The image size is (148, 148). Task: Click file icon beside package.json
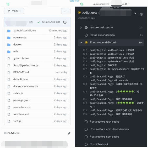[9, 100]
